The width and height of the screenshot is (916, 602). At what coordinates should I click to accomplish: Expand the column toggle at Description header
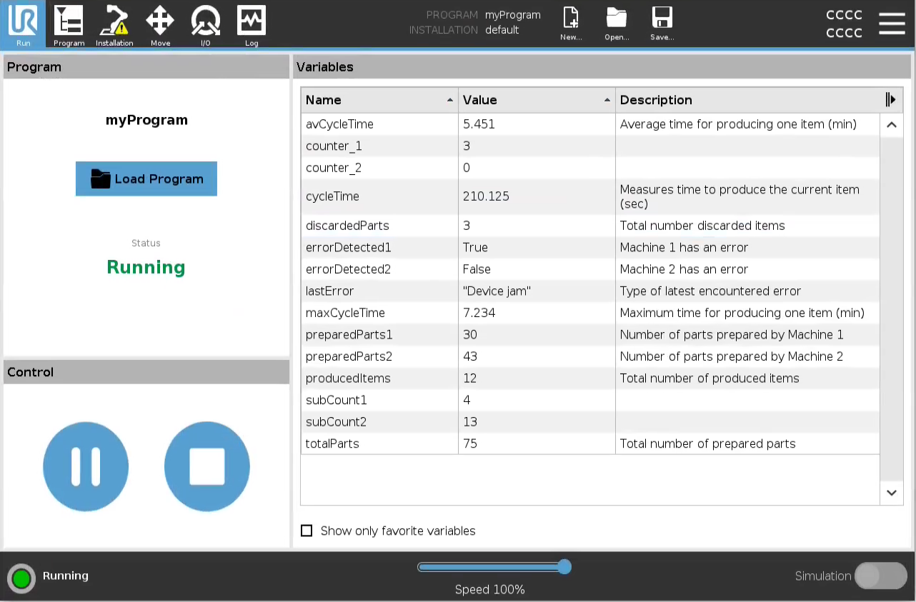tap(890, 100)
